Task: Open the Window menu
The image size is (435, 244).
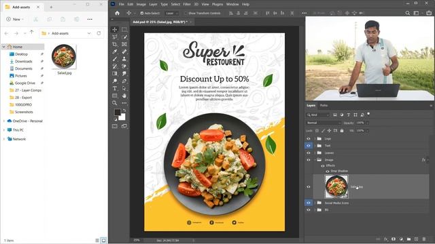Action: [x=232, y=4]
